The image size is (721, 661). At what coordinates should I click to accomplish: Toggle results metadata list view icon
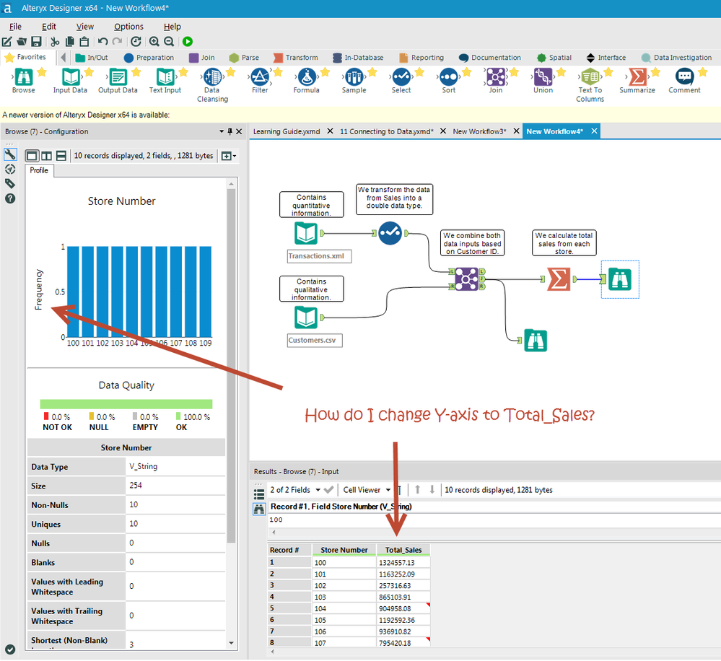[x=259, y=494]
